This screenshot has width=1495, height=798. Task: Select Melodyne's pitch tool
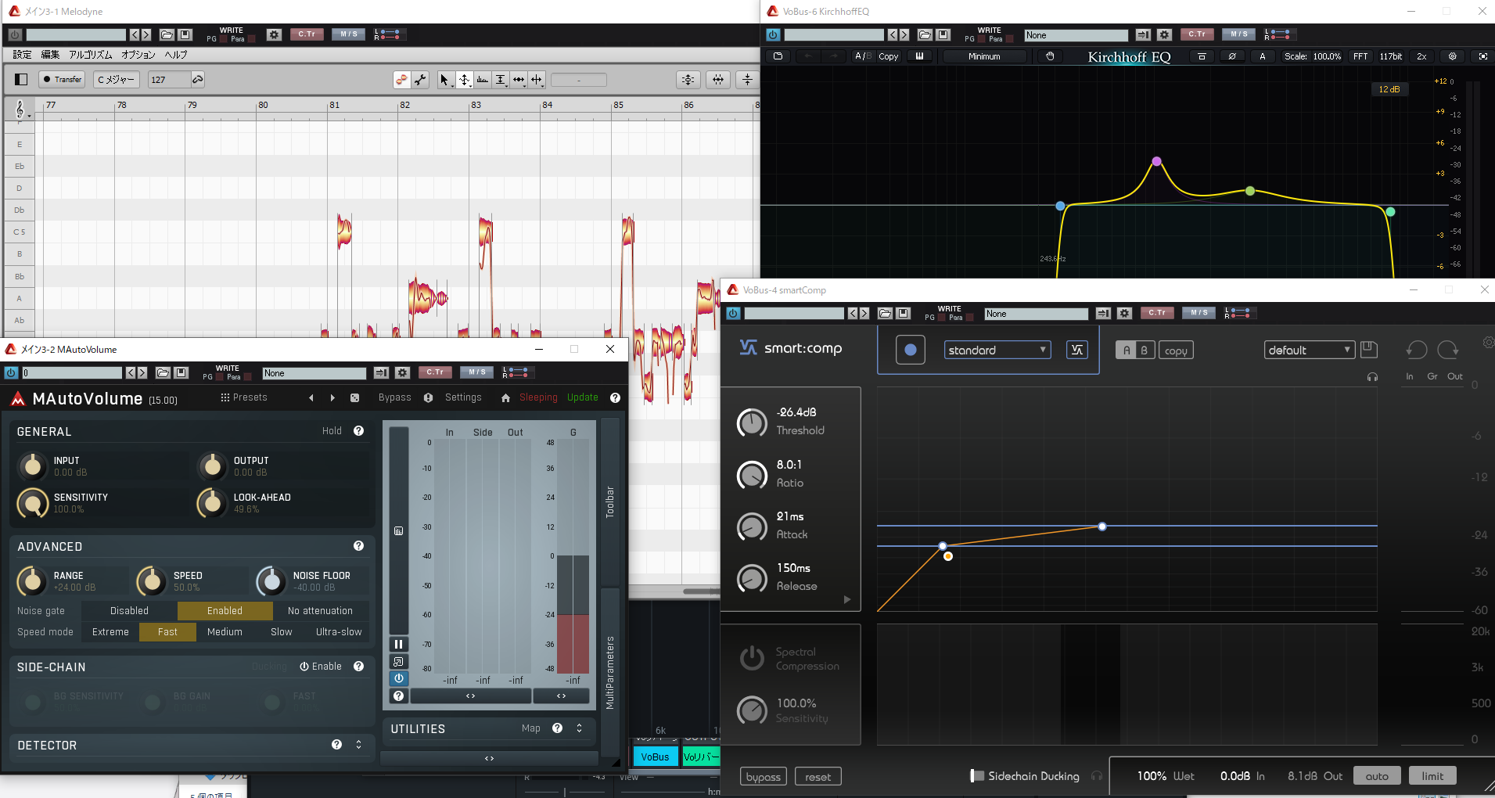(x=464, y=80)
